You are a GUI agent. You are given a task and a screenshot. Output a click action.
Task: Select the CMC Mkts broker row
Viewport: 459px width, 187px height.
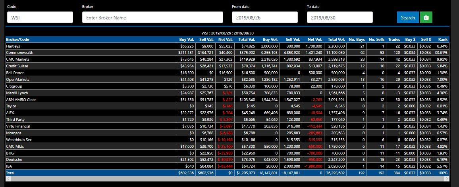[x=227, y=146]
